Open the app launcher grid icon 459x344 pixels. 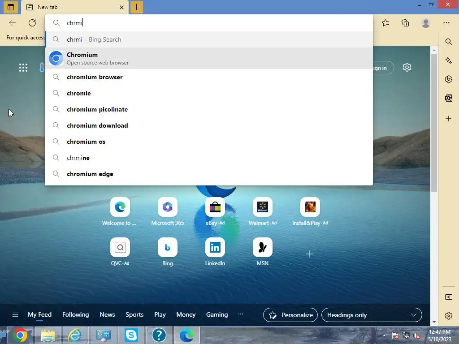click(x=23, y=68)
